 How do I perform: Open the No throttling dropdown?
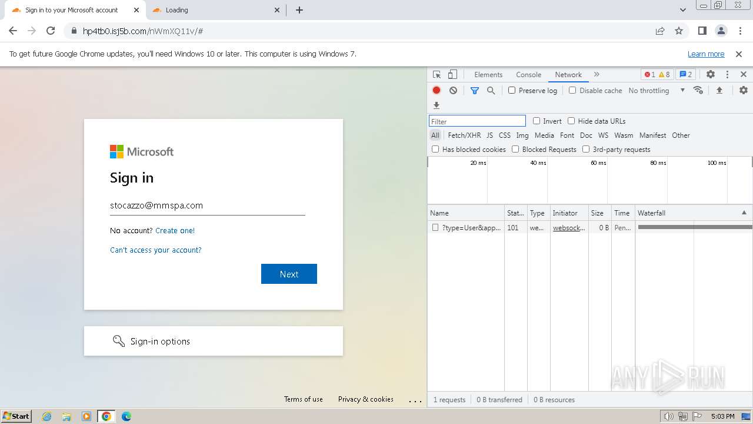click(657, 91)
